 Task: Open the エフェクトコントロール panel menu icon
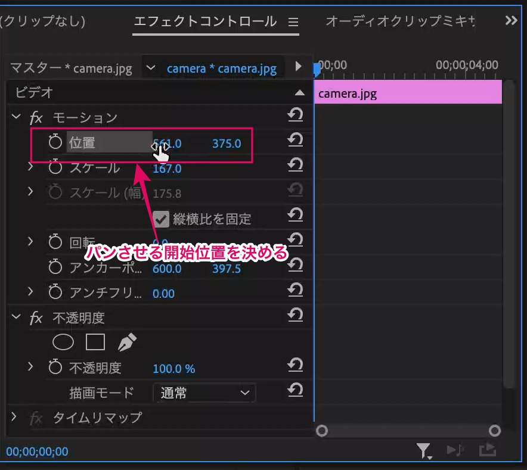[293, 22]
